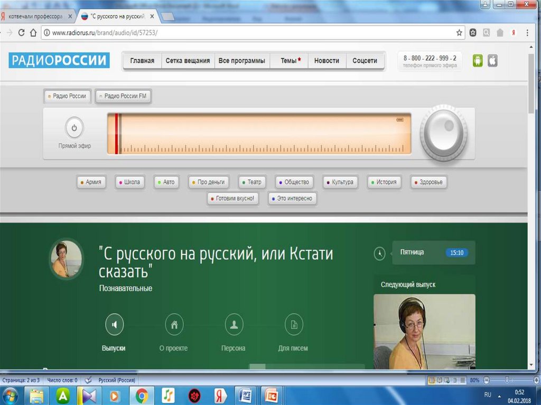
Task: Click the Число слов: 0 word count
Action: pos(62,380)
